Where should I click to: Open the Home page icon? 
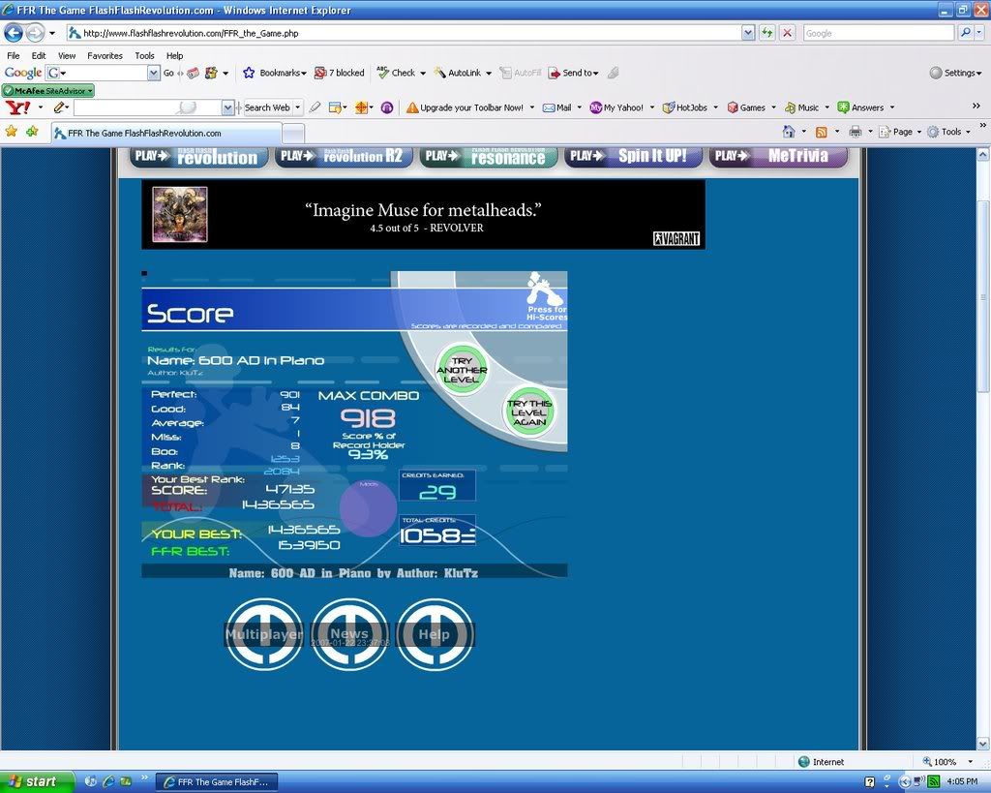click(789, 132)
